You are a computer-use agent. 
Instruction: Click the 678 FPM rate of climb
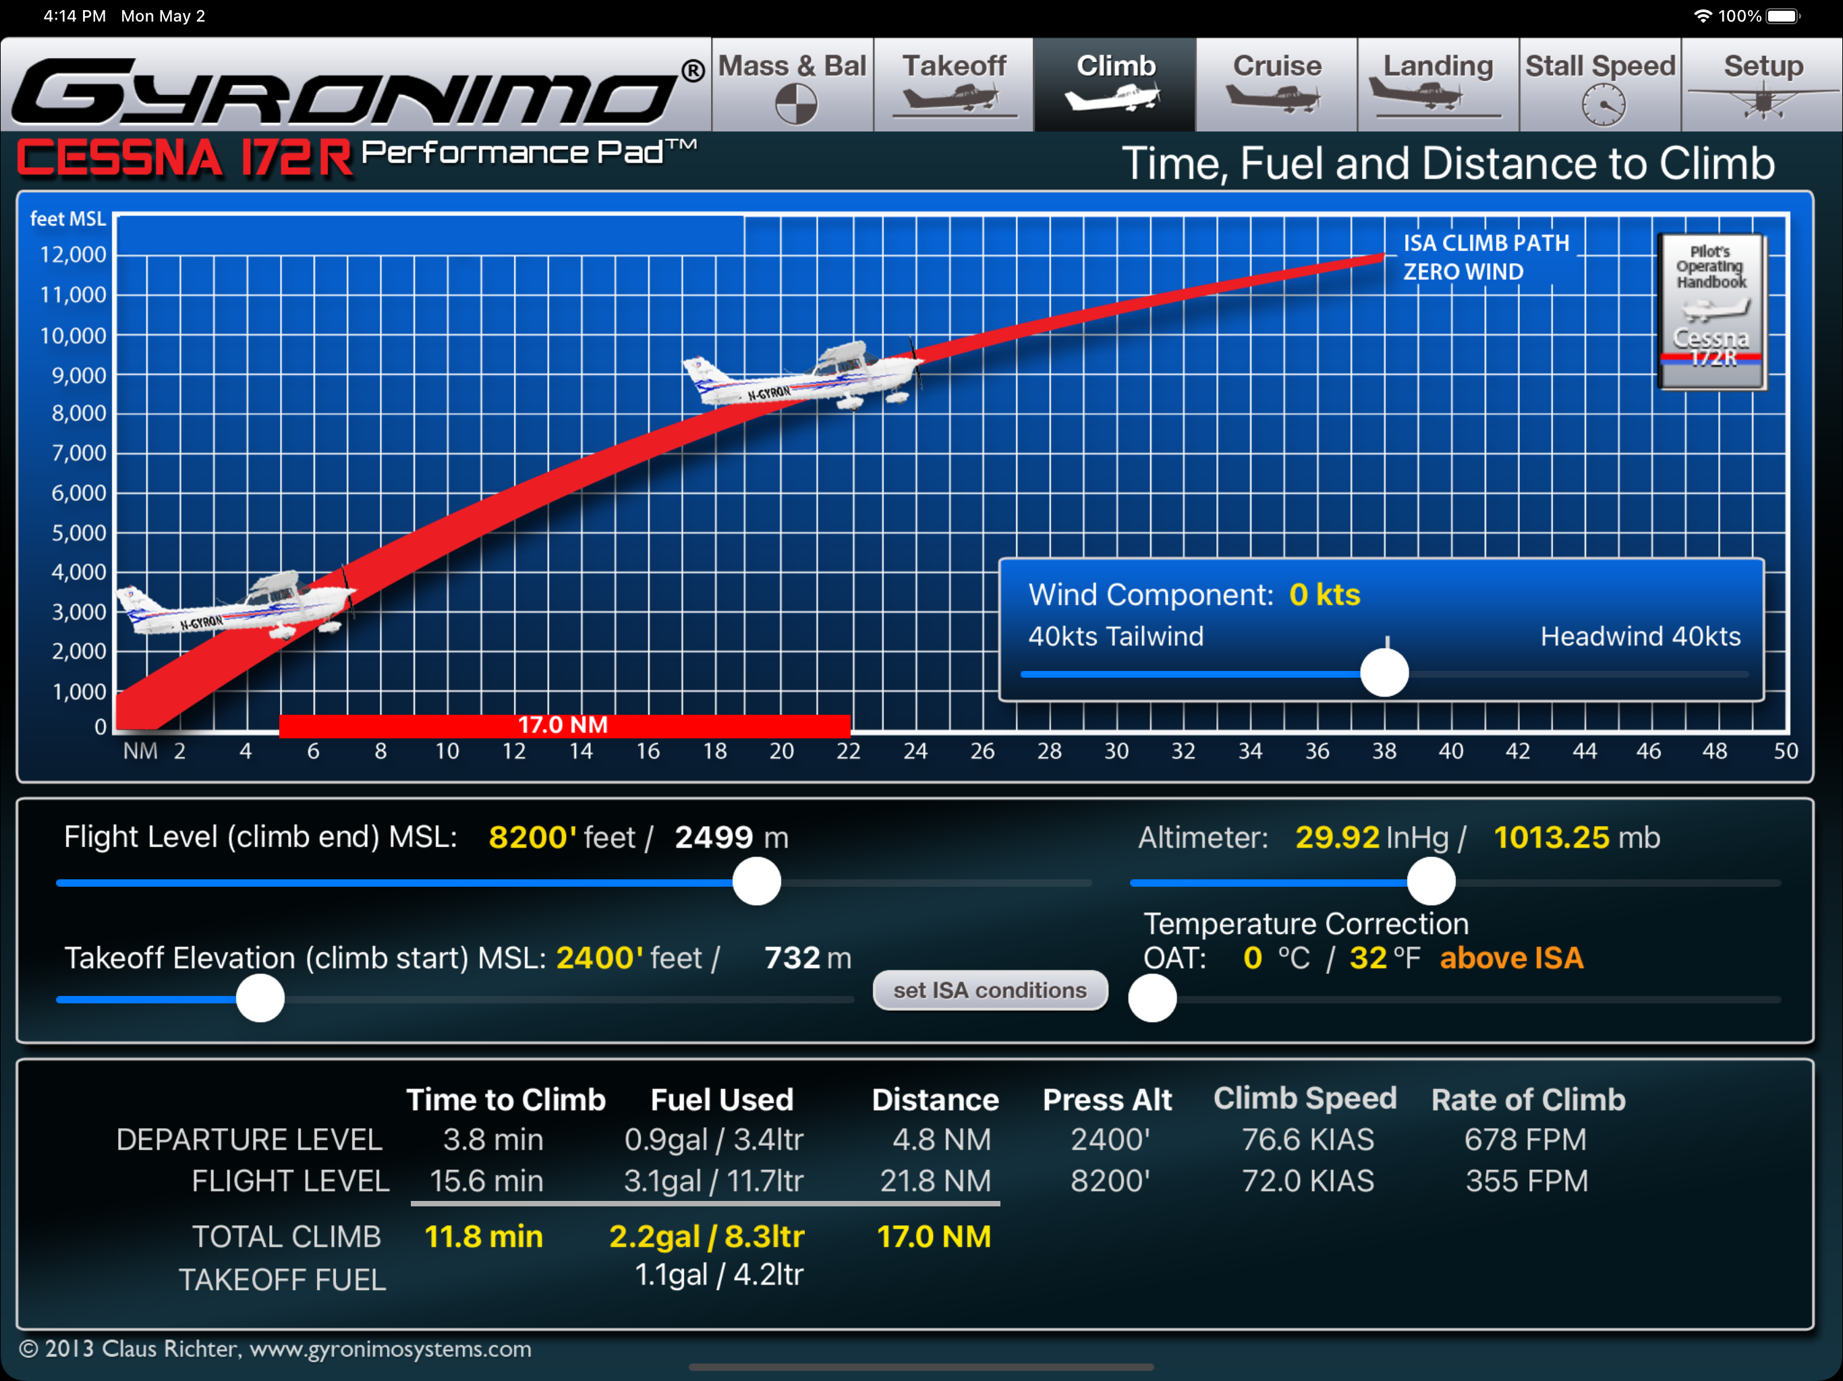[x=1525, y=1139]
